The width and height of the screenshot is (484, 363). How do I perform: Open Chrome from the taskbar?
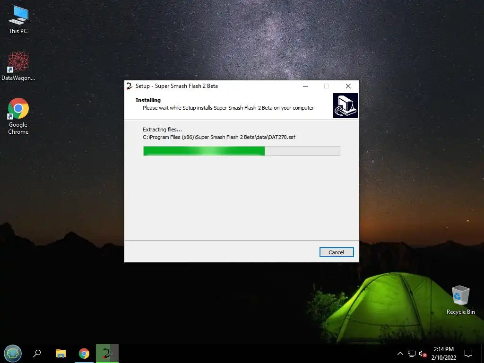pyautogui.click(x=84, y=354)
